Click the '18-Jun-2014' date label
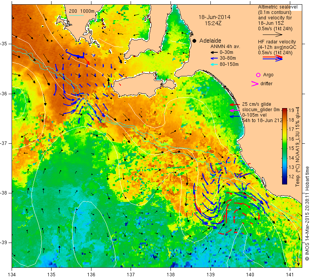 (x=214, y=17)
